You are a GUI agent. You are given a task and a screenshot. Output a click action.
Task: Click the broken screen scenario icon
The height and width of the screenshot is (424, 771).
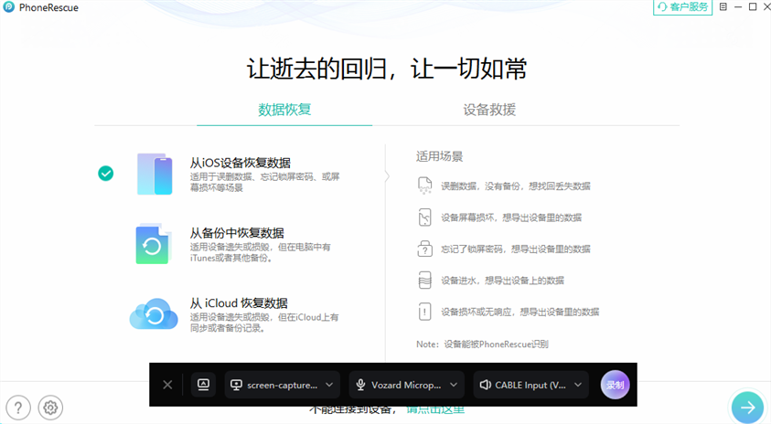(425, 217)
